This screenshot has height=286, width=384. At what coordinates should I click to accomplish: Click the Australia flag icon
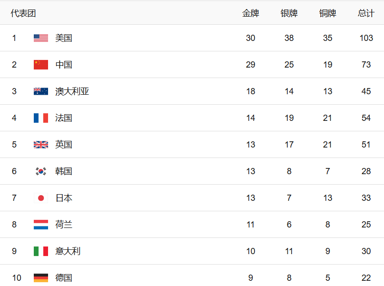coord(41,91)
